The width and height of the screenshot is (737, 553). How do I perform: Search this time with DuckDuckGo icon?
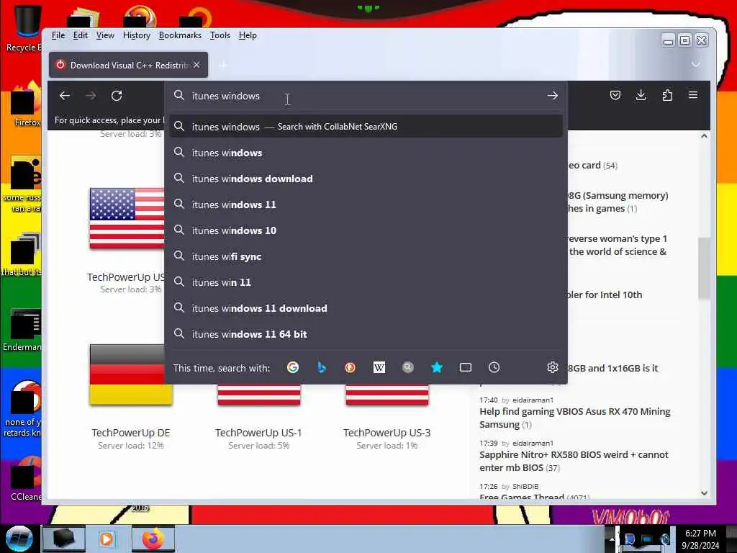[351, 367]
